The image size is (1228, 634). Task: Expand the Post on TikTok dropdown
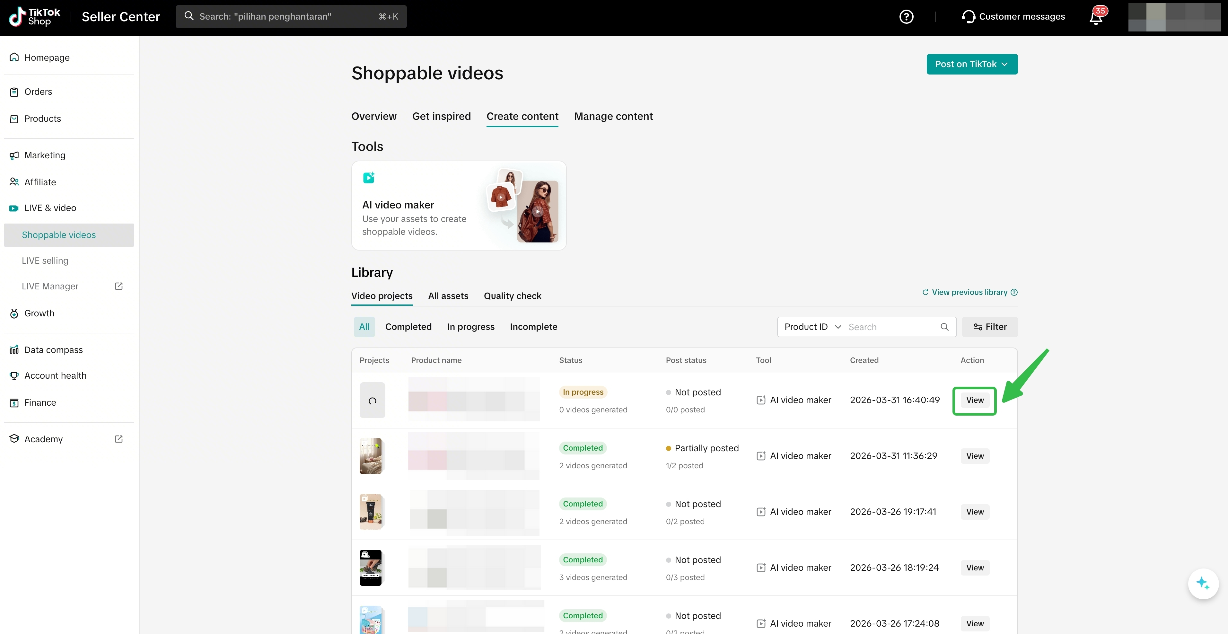tap(971, 64)
